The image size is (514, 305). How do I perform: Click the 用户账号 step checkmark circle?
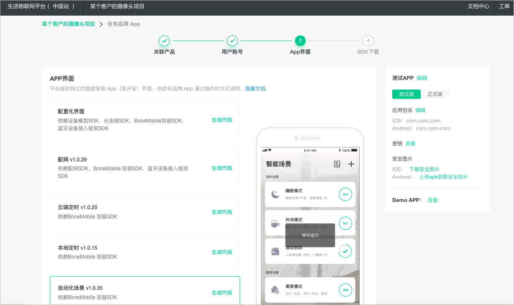[x=232, y=41]
